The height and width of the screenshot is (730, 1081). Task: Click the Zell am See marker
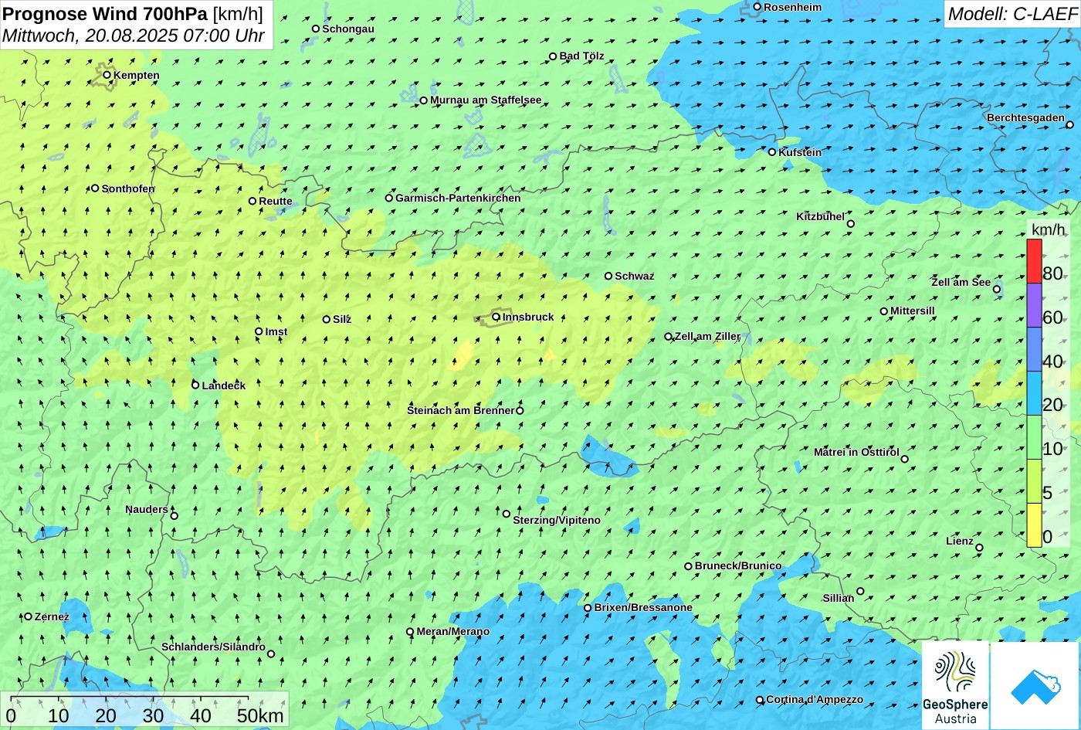tap(997, 290)
